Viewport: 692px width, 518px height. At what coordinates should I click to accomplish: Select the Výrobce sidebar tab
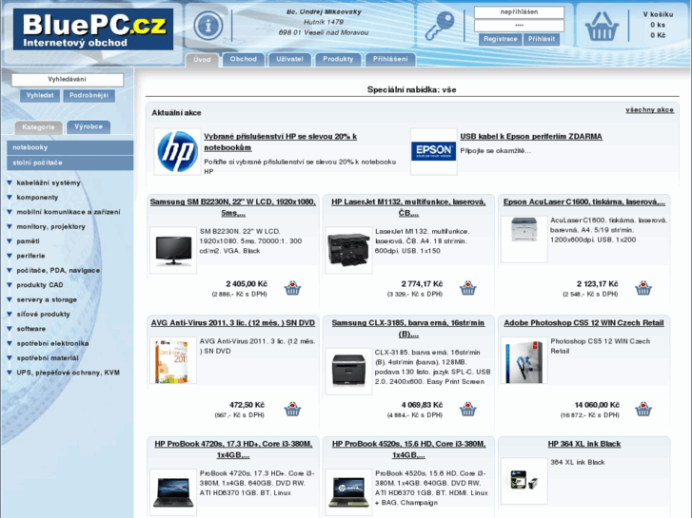pos(89,126)
